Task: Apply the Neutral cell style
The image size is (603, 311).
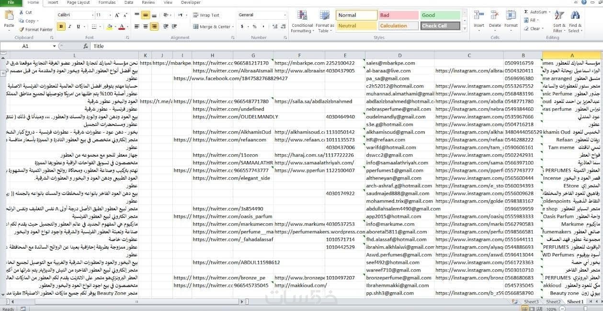Action: tap(357, 26)
